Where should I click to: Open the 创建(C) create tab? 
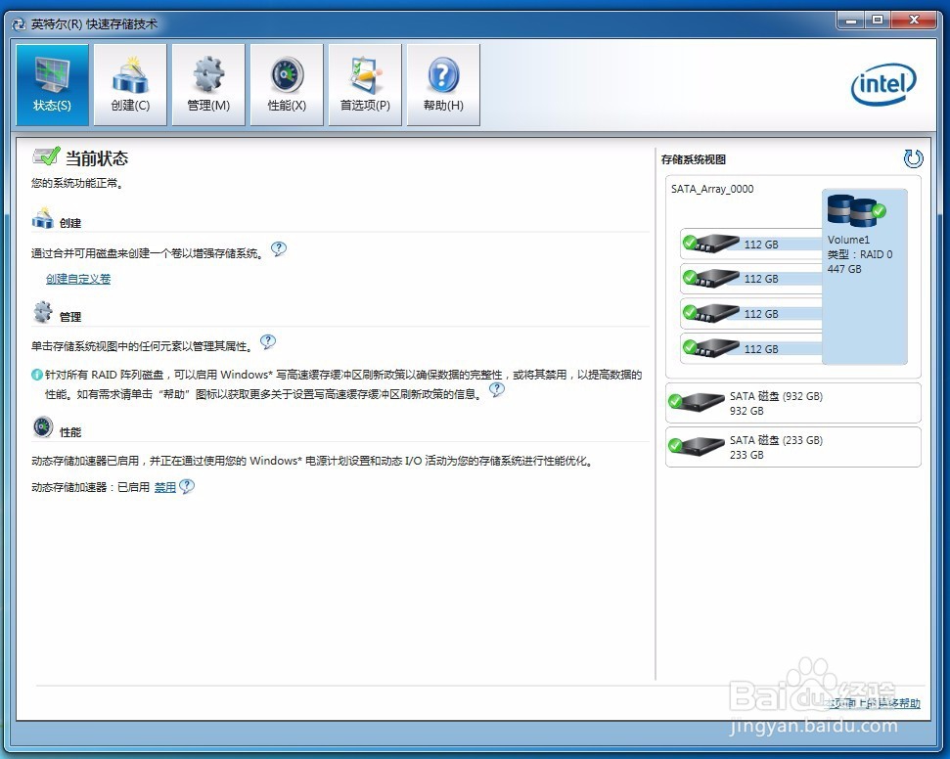coord(130,85)
